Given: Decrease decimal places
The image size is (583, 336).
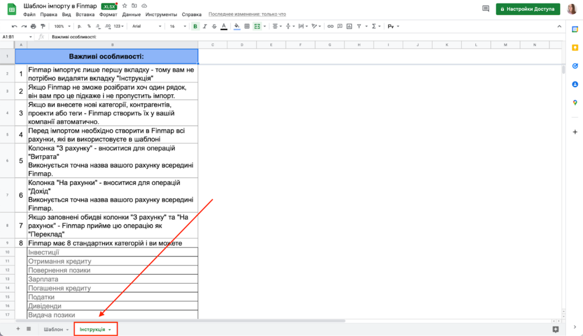Looking at the screenshot, I should pos(98,26).
